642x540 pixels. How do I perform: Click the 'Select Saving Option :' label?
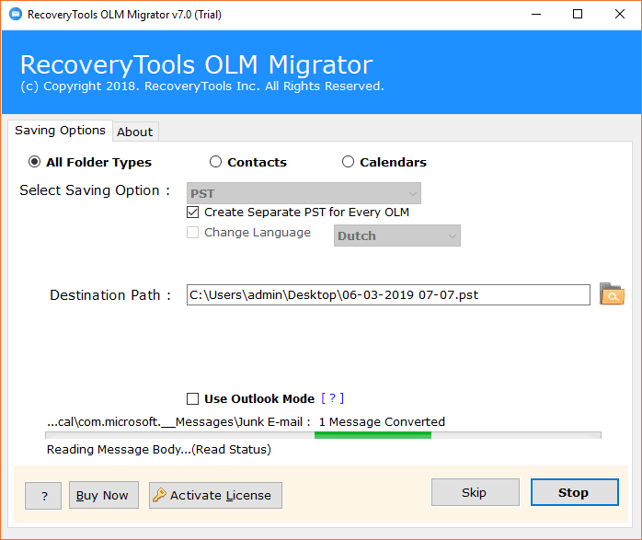(95, 190)
